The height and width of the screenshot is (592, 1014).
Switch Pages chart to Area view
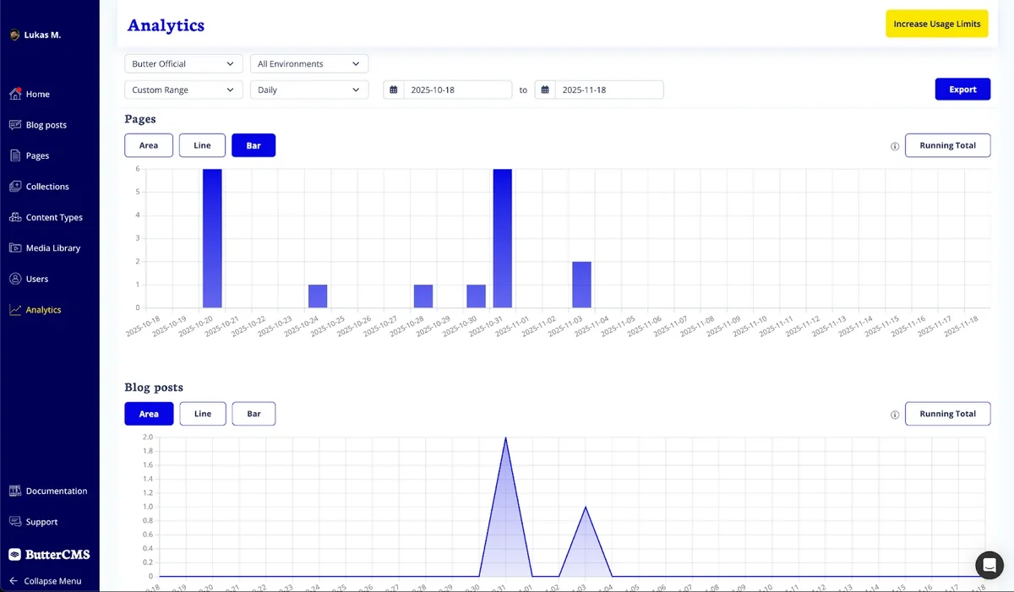tap(149, 145)
